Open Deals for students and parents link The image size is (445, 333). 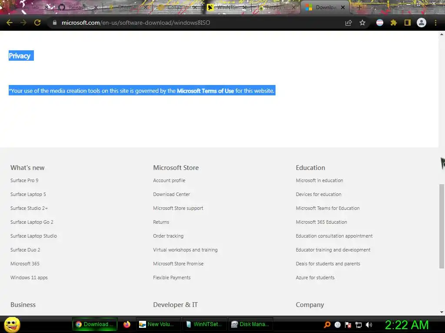point(328,264)
